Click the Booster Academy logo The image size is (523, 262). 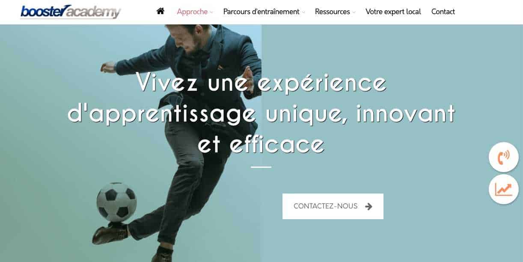71,12
